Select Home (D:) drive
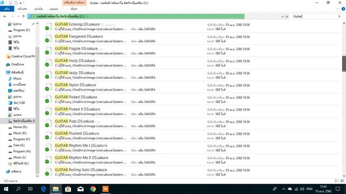The image size is (346, 194). point(18,127)
